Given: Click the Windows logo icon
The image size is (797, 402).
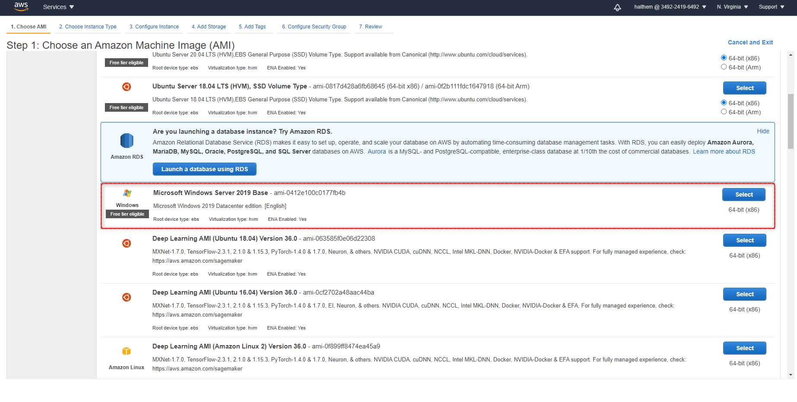Looking at the screenshot, I should [x=127, y=193].
